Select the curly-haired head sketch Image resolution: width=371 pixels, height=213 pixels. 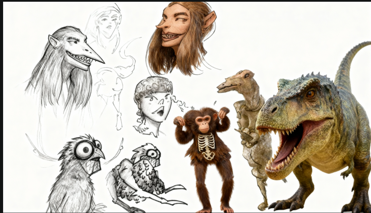(154, 104)
